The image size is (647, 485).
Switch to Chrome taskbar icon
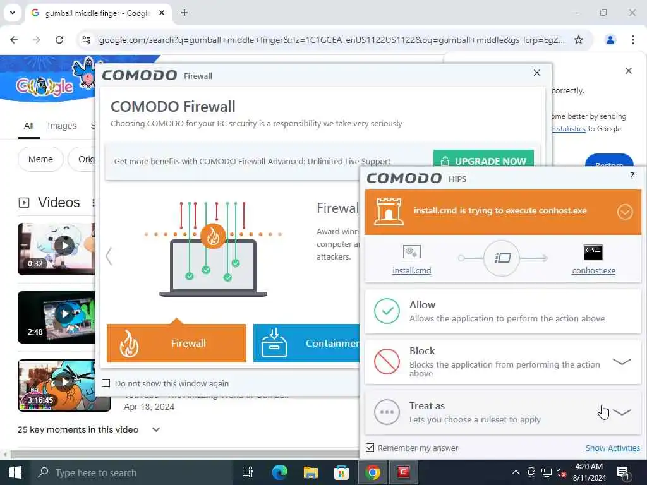pyautogui.click(x=372, y=472)
